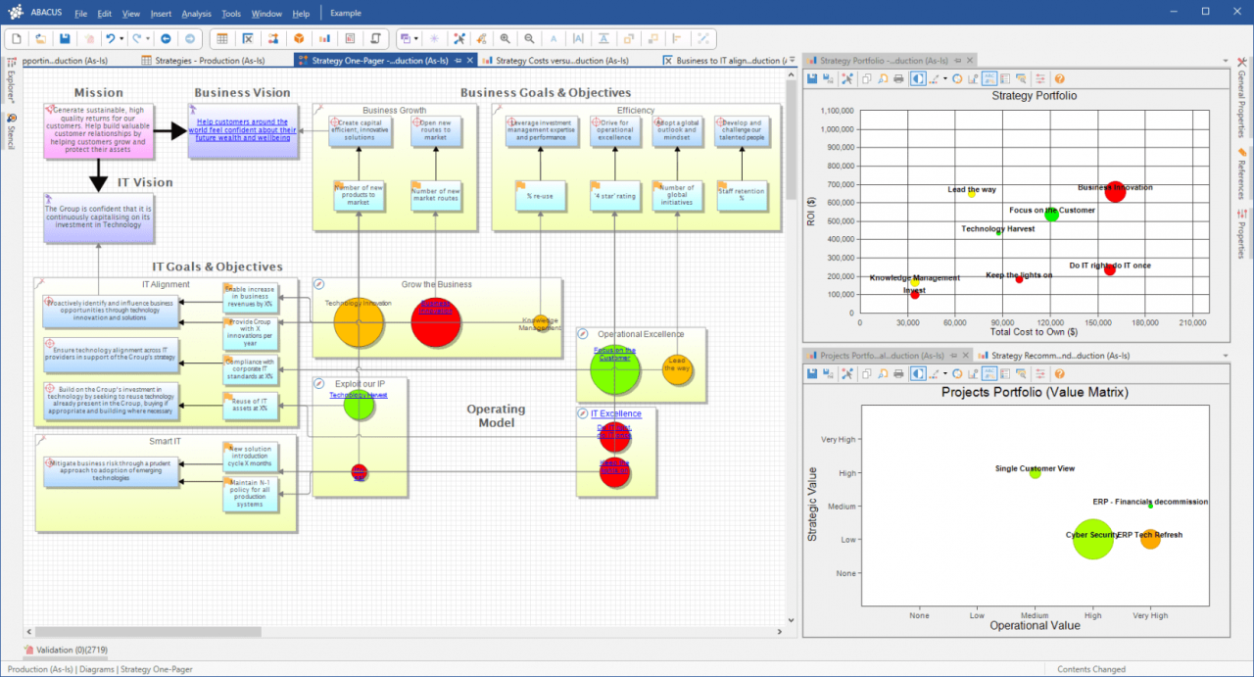The height and width of the screenshot is (677, 1254).
Task: Click the diagram view icon in main toolbar
Action: (273, 38)
